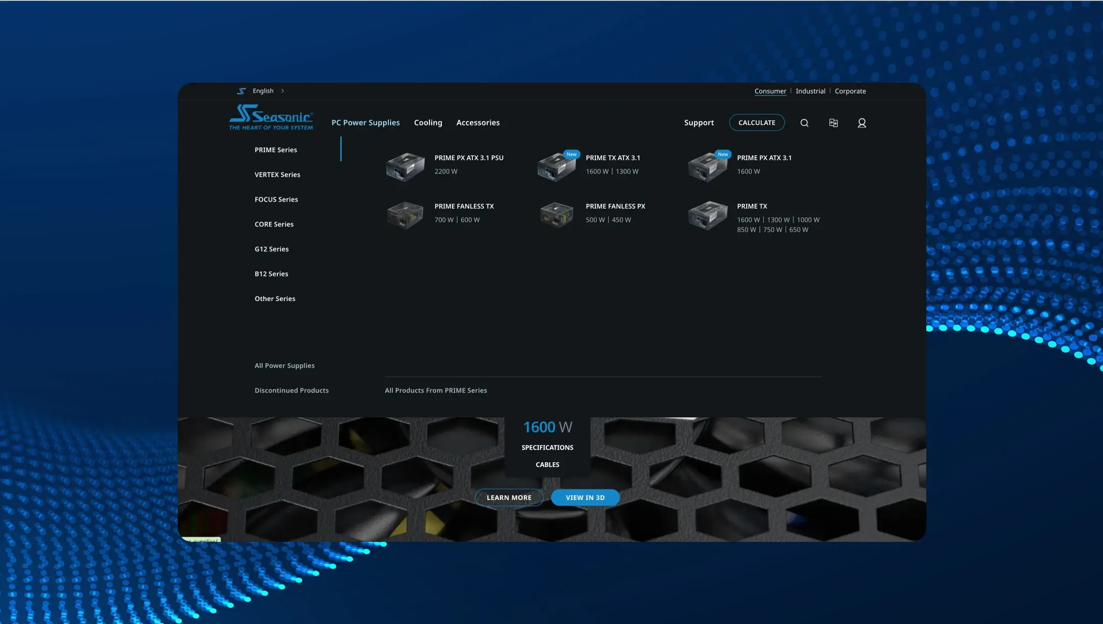This screenshot has width=1103, height=624.
Task: Click PRIME FANLESS TX product thumbnail
Action: click(405, 215)
